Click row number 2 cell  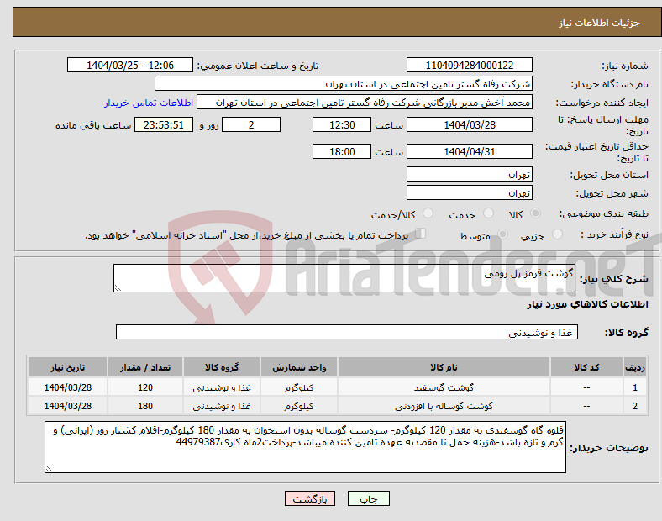[x=634, y=406]
